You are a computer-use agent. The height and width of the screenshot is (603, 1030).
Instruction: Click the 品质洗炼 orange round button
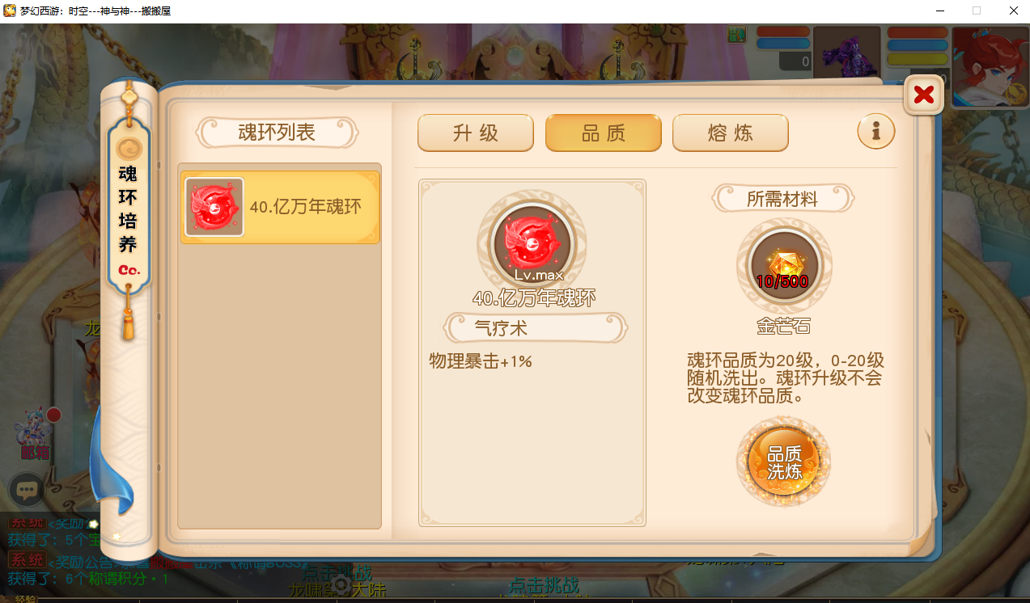pyautogui.click(x=783, y=463)
